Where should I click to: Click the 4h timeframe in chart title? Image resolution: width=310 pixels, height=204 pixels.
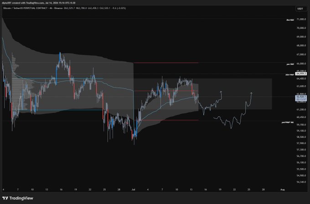[51, 8]
